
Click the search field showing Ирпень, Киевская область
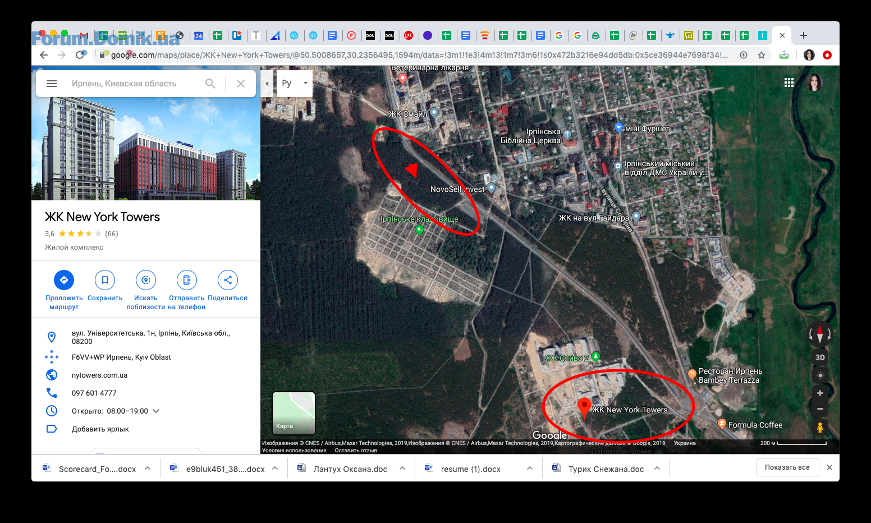coord(124,84)
